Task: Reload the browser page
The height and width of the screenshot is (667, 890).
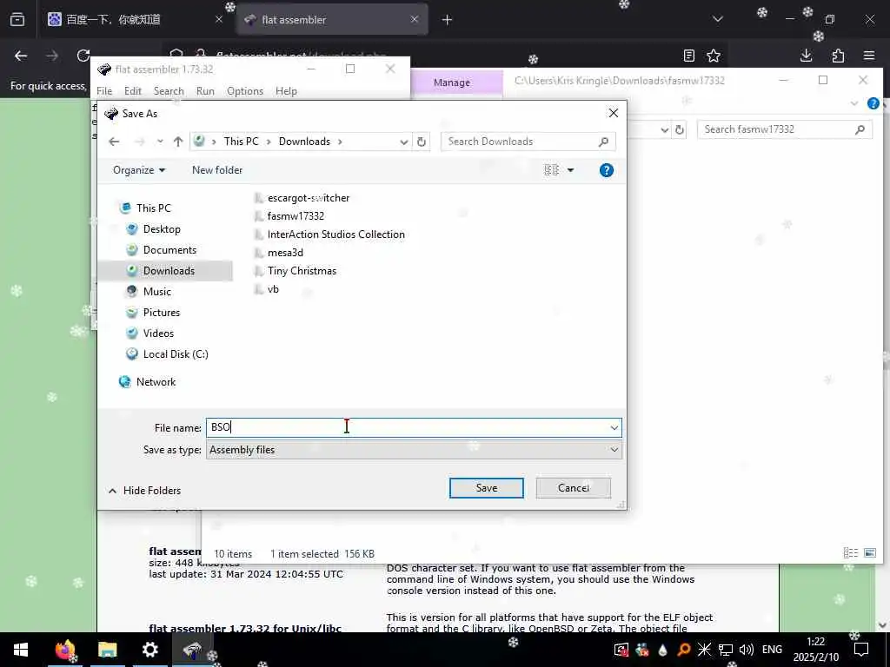Action: pos(83,56)
